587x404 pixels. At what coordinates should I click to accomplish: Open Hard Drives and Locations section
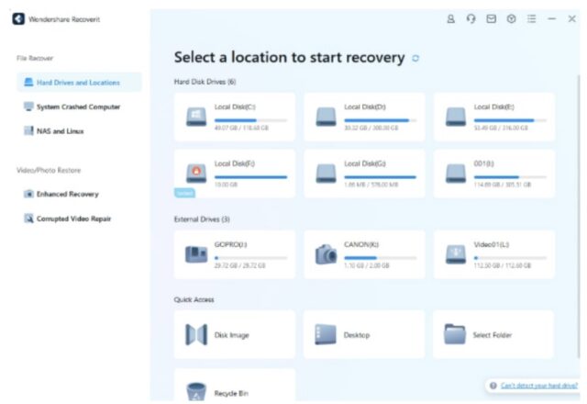(79, 83)
